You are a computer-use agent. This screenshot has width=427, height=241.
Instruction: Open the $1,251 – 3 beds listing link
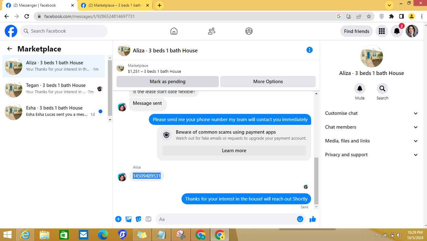pos(154,71)
